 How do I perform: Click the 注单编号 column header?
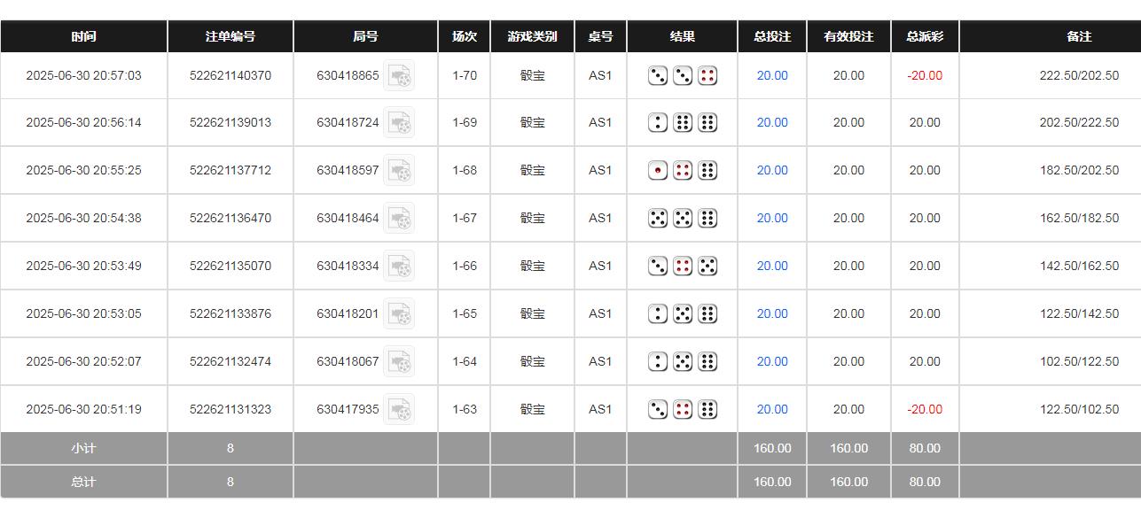(x=231, y=36)
